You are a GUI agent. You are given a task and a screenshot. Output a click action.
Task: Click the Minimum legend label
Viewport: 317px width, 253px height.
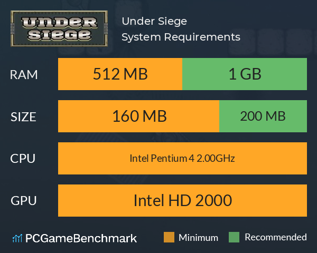pyautogui.click(x=198, y=238)
